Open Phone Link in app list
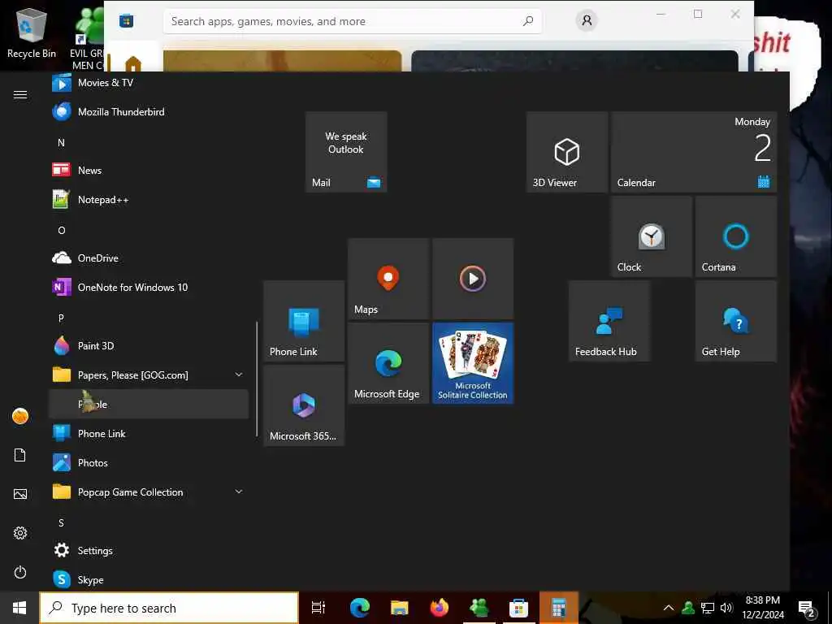The image size is (832, 624). (149, 434)
